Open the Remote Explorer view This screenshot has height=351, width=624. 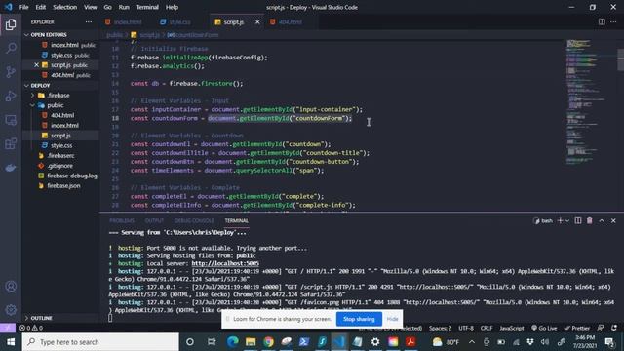pyautogui.click(x=11, y=120)
